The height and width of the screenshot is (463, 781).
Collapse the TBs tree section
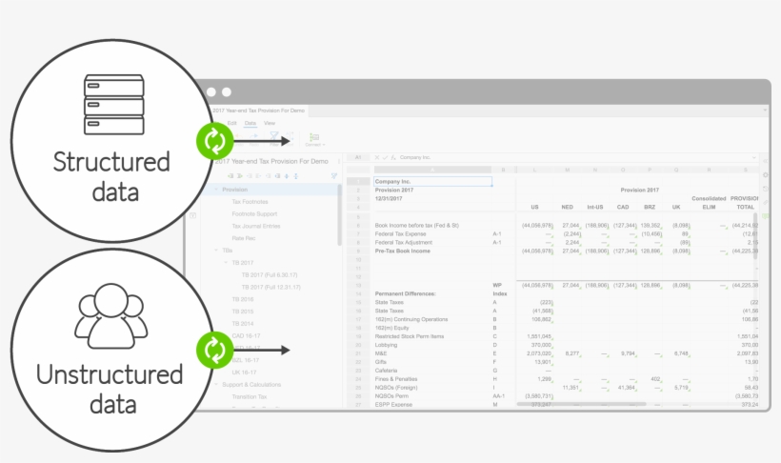(215, 250)
